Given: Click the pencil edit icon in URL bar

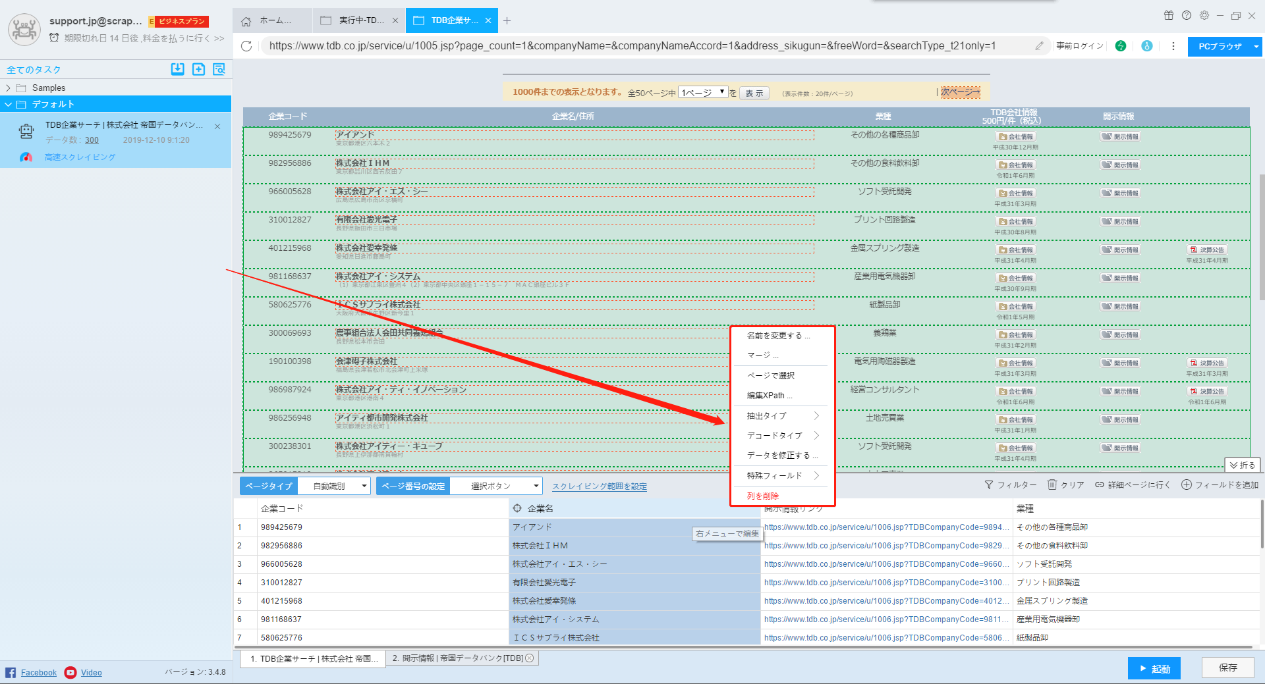Looking at the screenshot, I should [1039, 46].
